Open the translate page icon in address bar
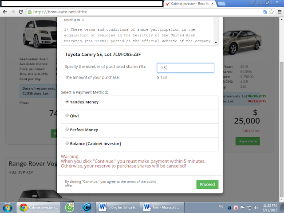 pos(265,12)
